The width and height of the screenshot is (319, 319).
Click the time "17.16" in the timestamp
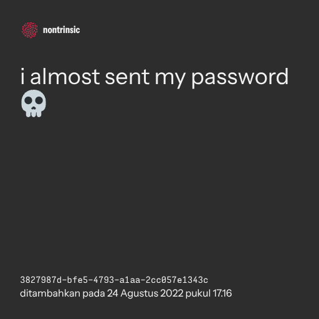[x=222, y=293]
